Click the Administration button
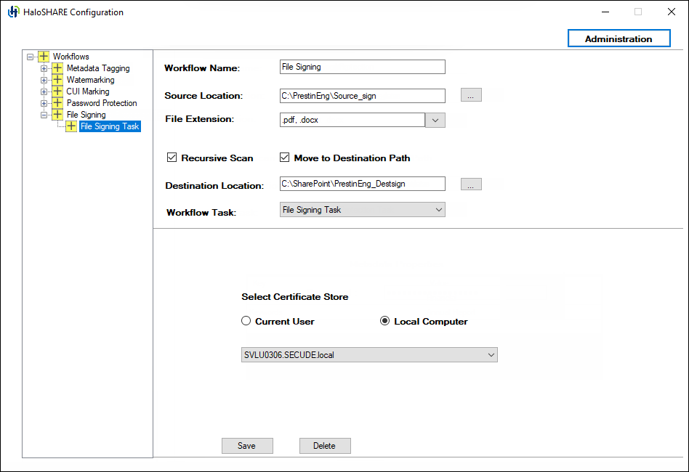This screenshot has width=689, height=472. [x=619, y=38]
